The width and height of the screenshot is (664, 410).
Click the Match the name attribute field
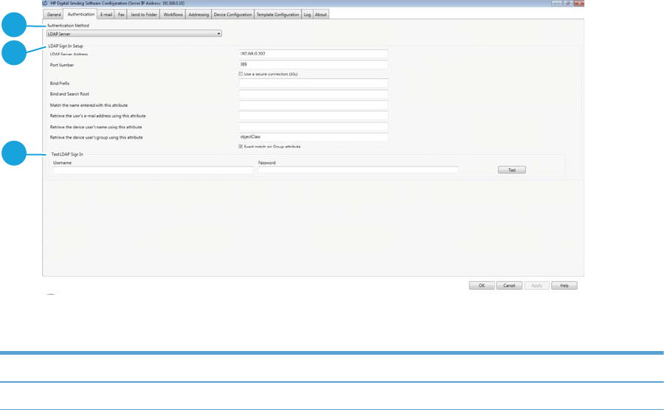(314, 105)
